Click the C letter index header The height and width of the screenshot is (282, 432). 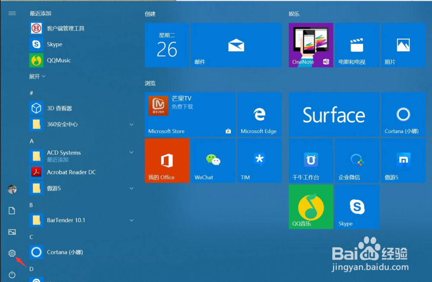[x=32, y=237]
